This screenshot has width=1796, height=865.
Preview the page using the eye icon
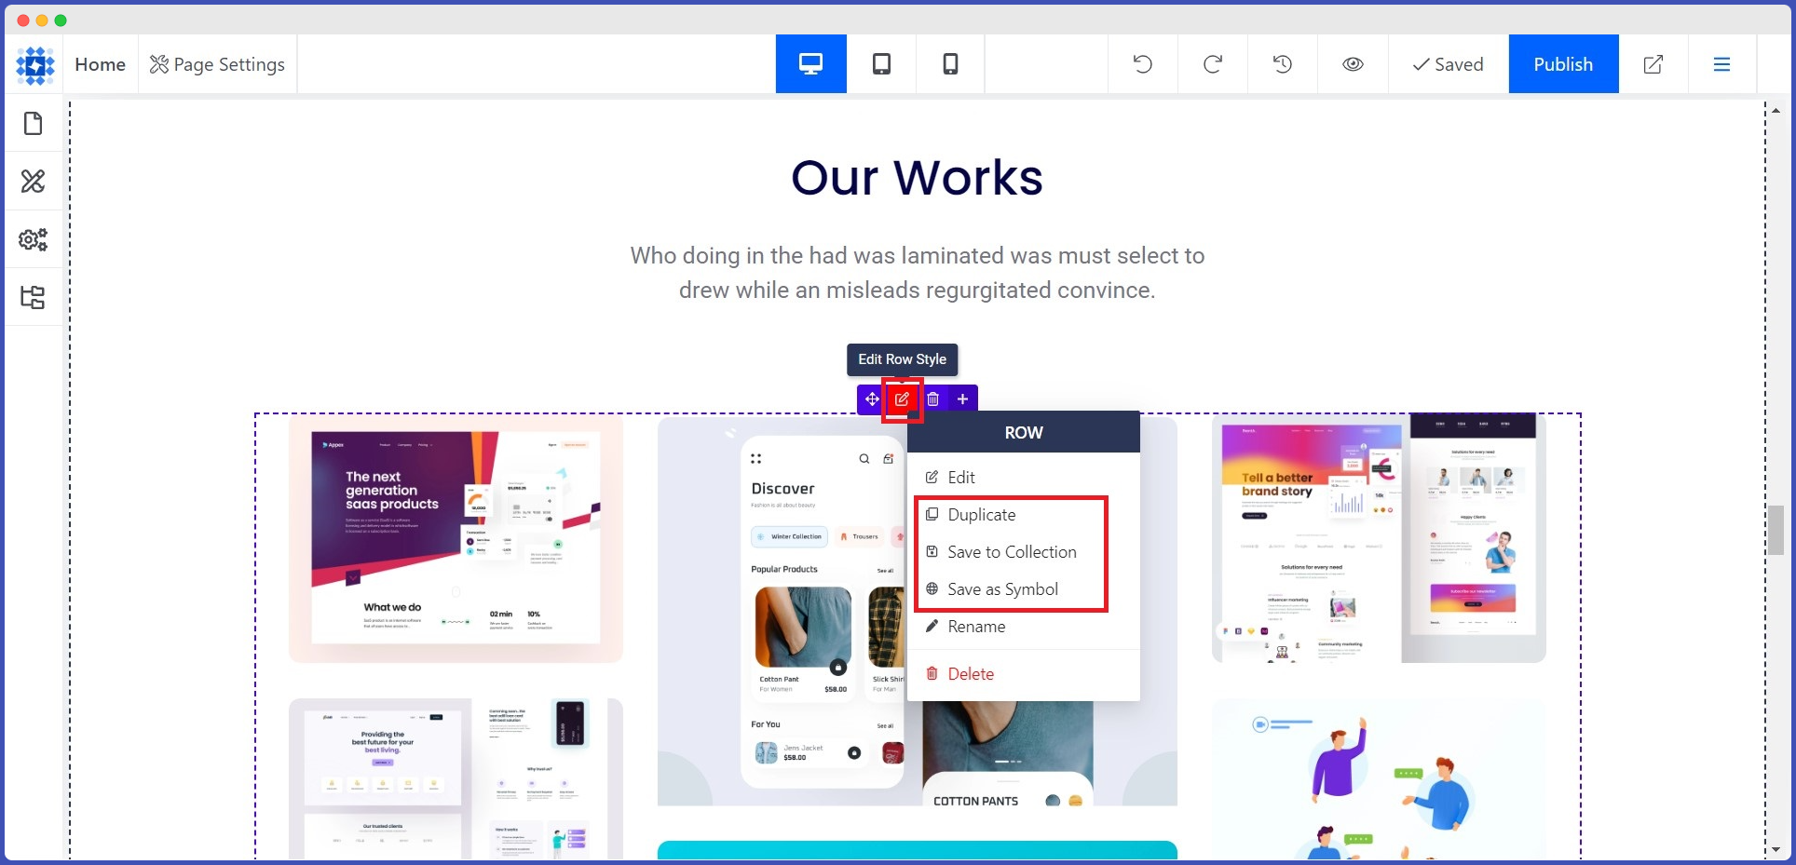coord(1353,63)
